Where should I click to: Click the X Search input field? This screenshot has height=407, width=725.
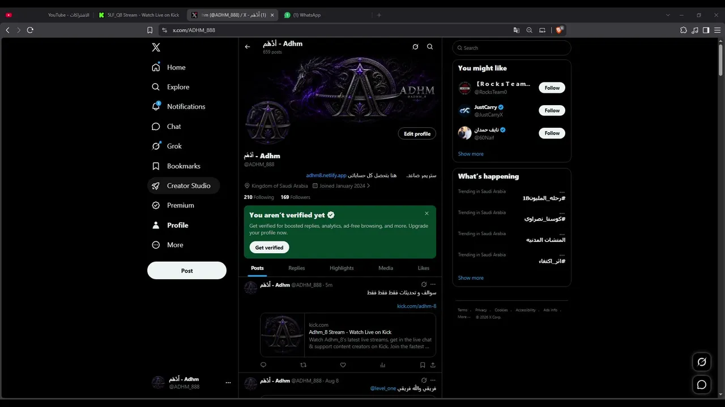(x=512, y=48)
